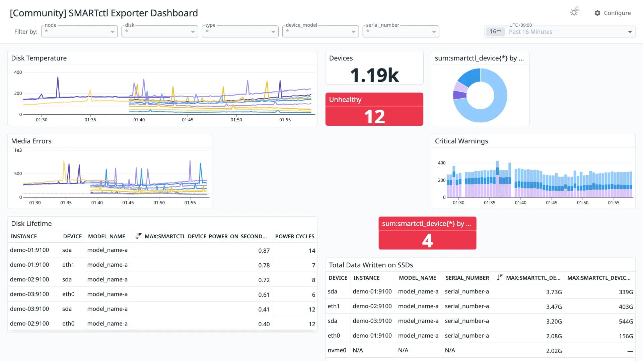643x361 pixels.
Task: Open the serial_number filter dropdown
Action: click(401, 31)
